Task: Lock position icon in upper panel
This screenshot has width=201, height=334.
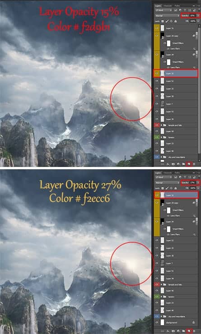Action: (x=171, y=21)
